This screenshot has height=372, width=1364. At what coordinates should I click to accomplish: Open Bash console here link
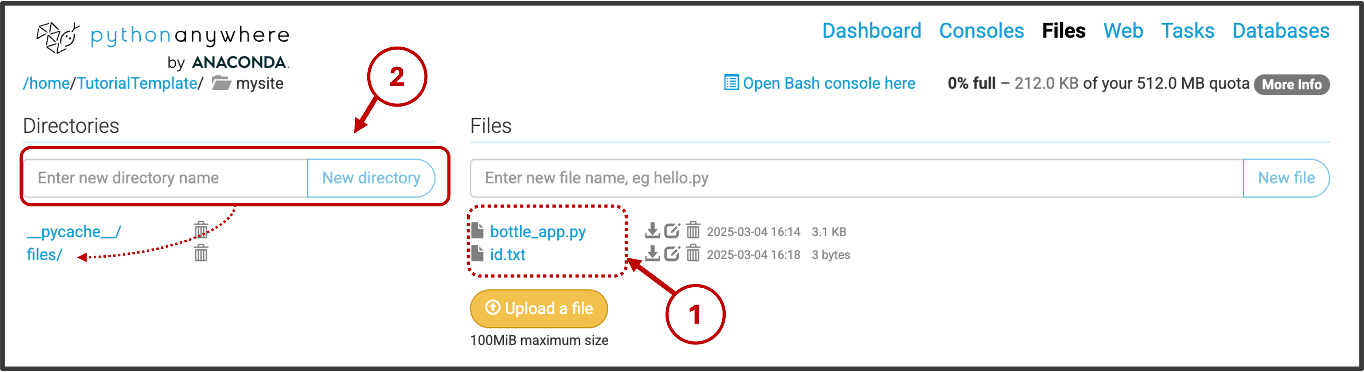pyautogui.click(x=819, y=84)
